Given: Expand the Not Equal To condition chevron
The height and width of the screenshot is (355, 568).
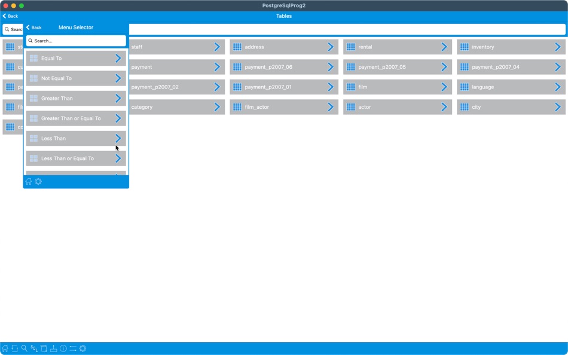Looking at the screenshot, I should click(118, 78).
